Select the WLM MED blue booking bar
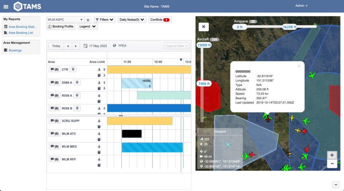The width and height of the screenshot is (344, 191). coord(152,147)
